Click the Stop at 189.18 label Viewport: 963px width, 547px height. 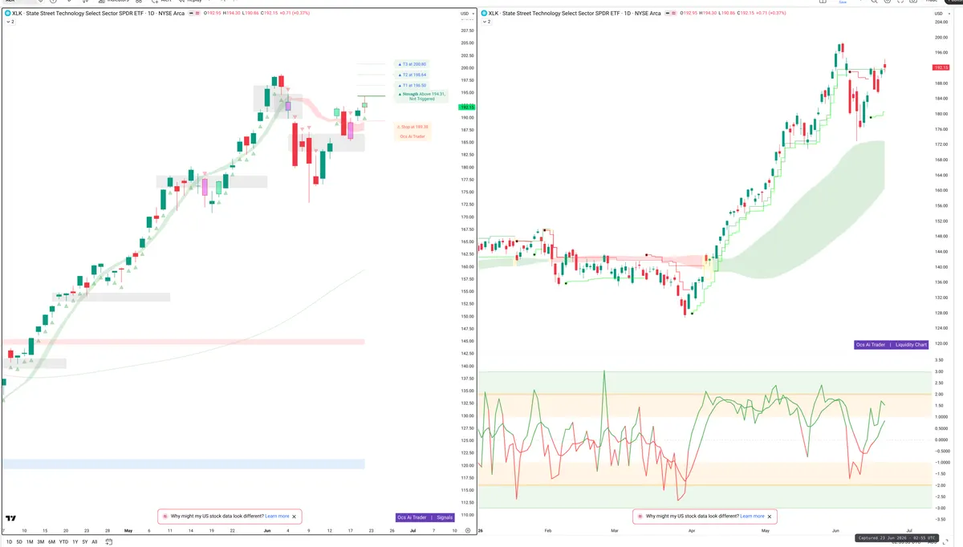[412, 127]
